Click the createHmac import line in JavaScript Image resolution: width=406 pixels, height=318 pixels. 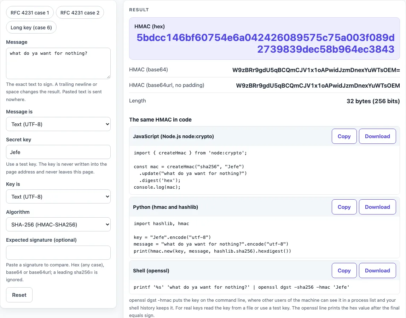190,153
